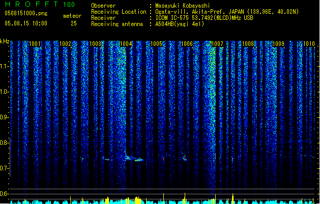Viewport: 320px width, 204px height.
Task: Click time marker 1003
Action: point(96,44)
